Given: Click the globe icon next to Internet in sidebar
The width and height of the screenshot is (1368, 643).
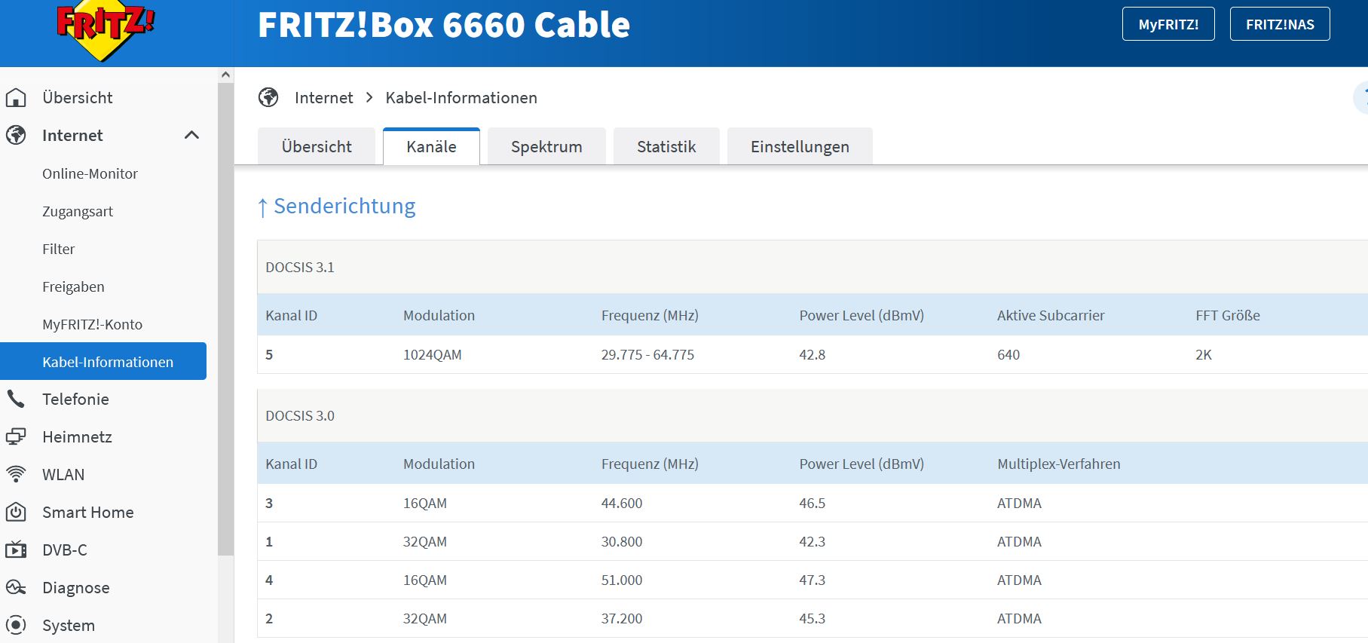Looking at the screenshot, I should click(x=16, y=136).
